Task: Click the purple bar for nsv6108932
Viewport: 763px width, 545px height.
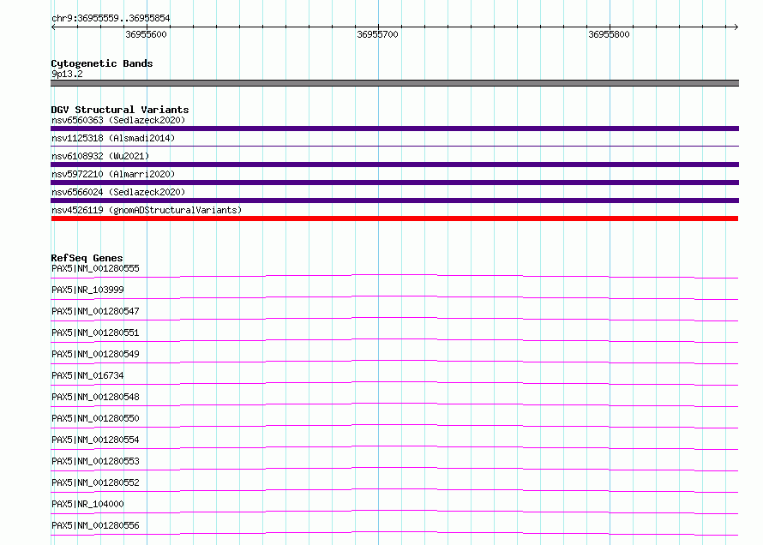Action: click(x=394, y=165)
